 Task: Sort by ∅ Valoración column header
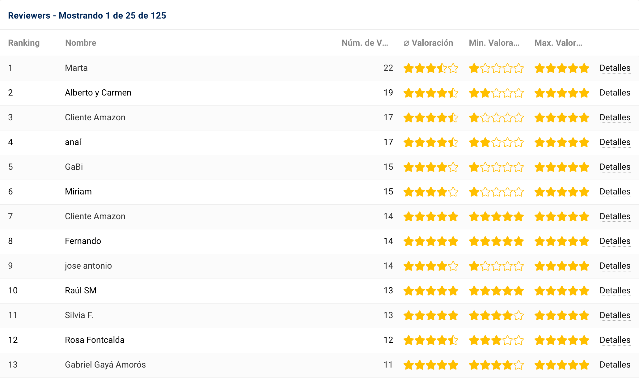428,43
